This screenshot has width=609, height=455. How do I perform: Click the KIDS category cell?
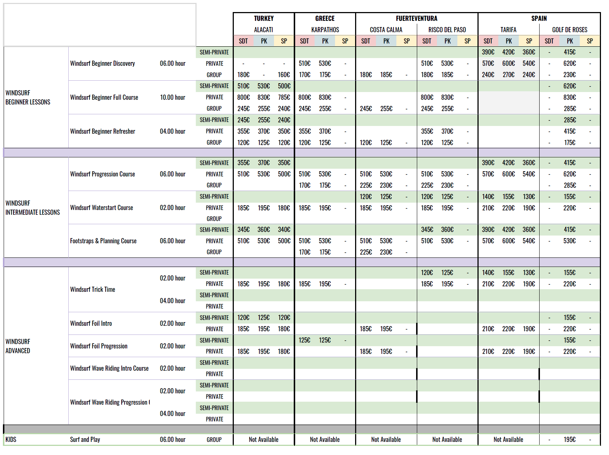pos(11,439)
